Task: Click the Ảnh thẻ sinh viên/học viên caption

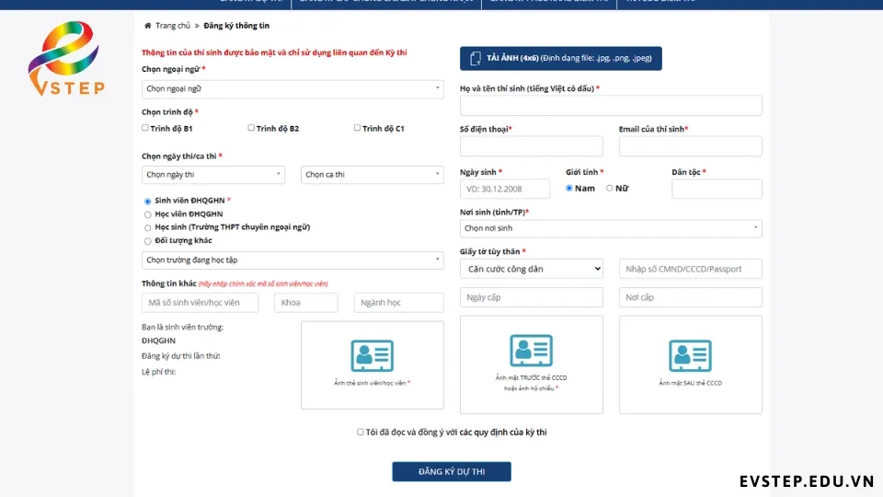Action: [x=372, y=383]
